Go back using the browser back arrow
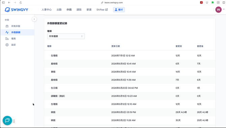 [9, 3]
